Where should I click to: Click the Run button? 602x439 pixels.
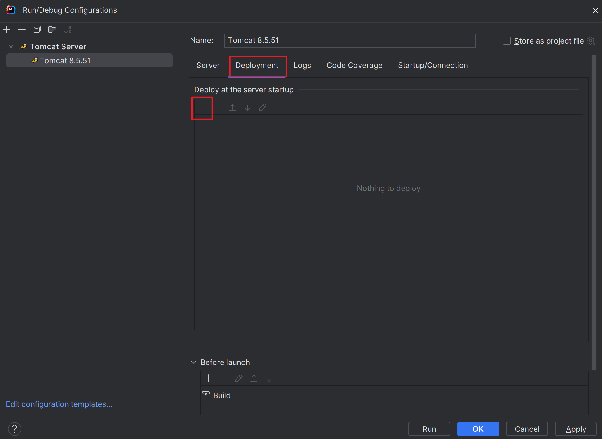tap(429, 429)
